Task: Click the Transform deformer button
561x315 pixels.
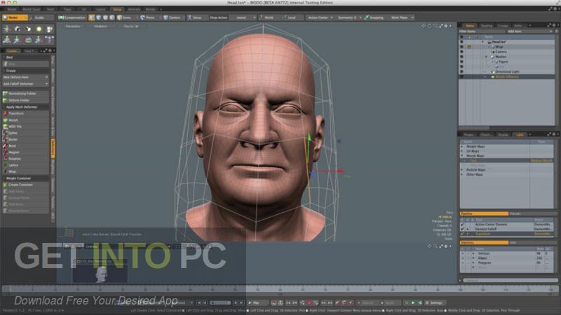Action: point(26,113)
